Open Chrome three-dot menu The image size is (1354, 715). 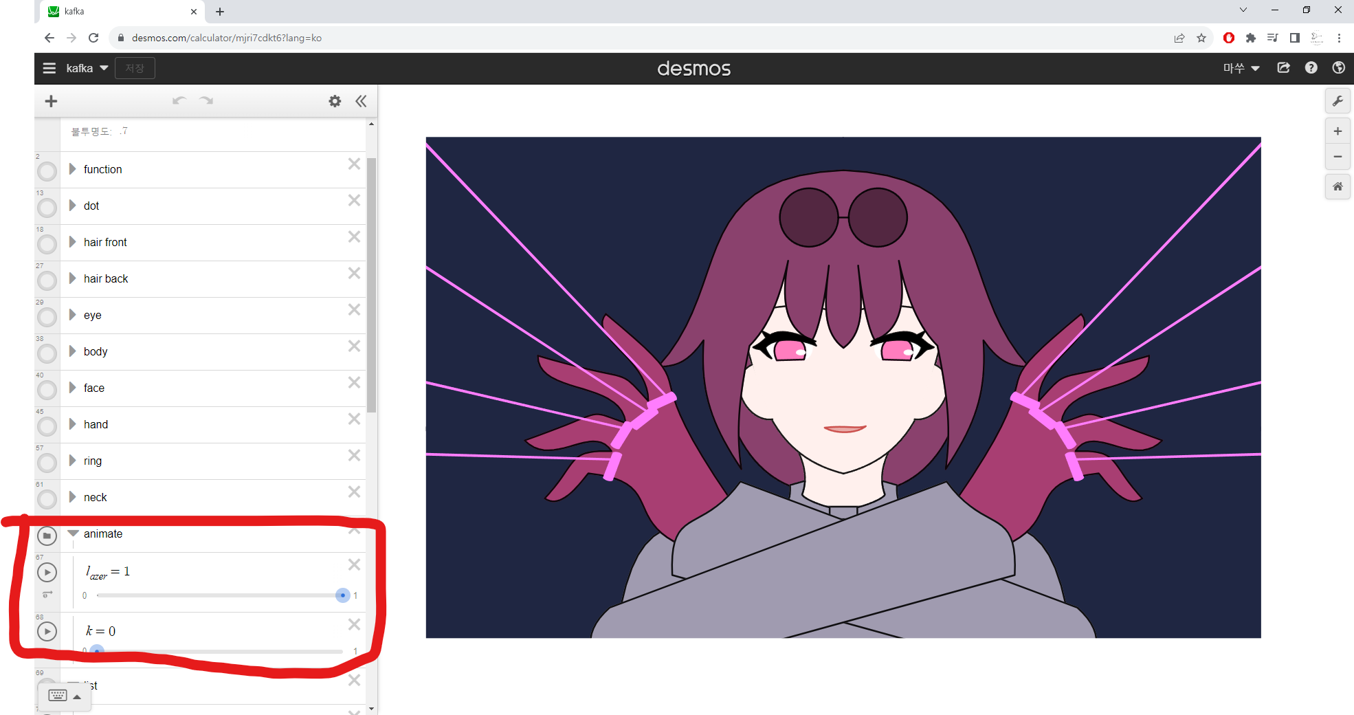coord(1339,38)
